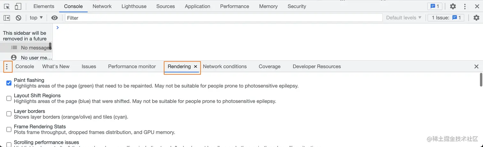Image resolution: width=483 pixels, height=147 pixels.
Task: Disable the Paint flashing checkbox
Action: click(x=9, y=83)
